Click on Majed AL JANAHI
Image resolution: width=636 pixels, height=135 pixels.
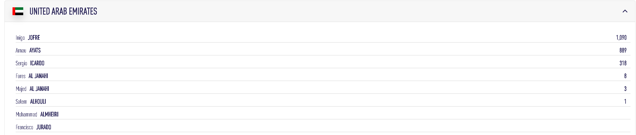coord(32,89)
